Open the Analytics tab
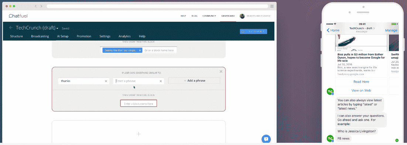This screenshot has width=407, height=145. click(124, 36)
